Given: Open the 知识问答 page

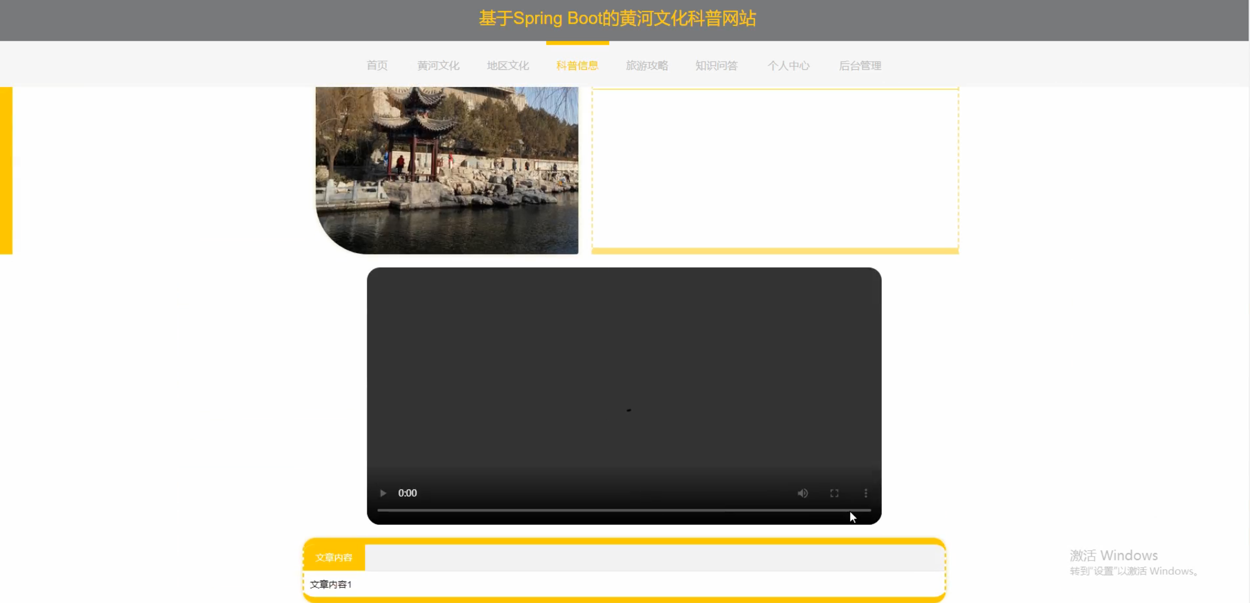Looking at the screenshot, I should pyautogui.click(x=716, y=65).
